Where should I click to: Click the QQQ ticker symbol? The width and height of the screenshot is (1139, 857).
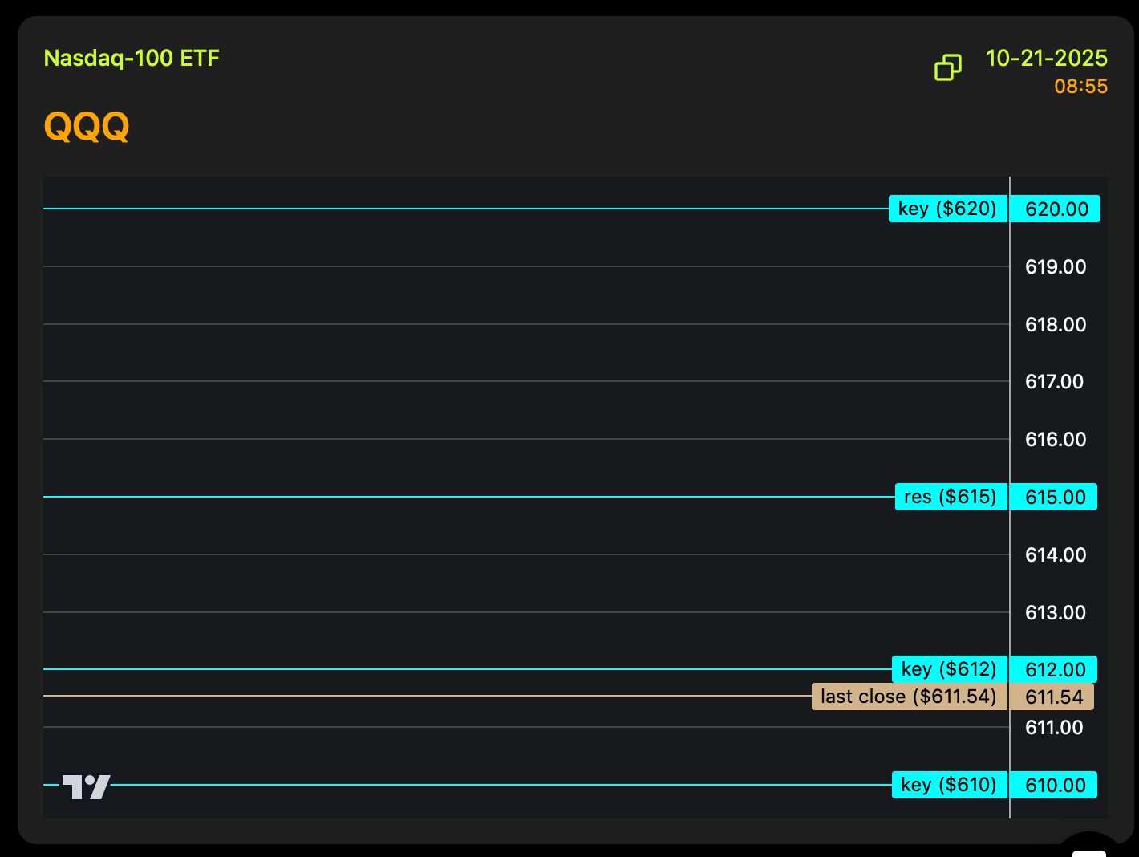click(87, 126)
